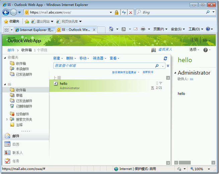Open Contacts in navigation pane
The image size is (219, 174).
tap(26, 153)
